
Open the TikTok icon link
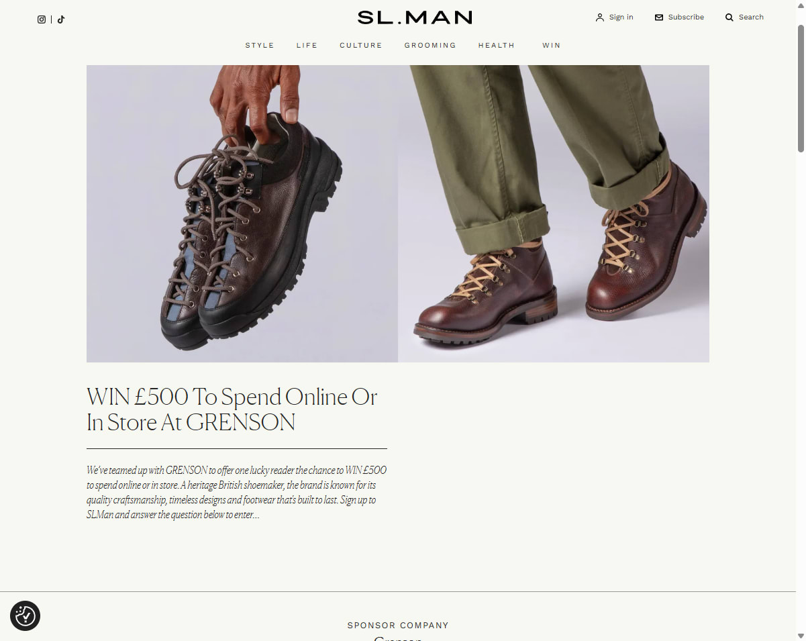click(x=60, y=19)
